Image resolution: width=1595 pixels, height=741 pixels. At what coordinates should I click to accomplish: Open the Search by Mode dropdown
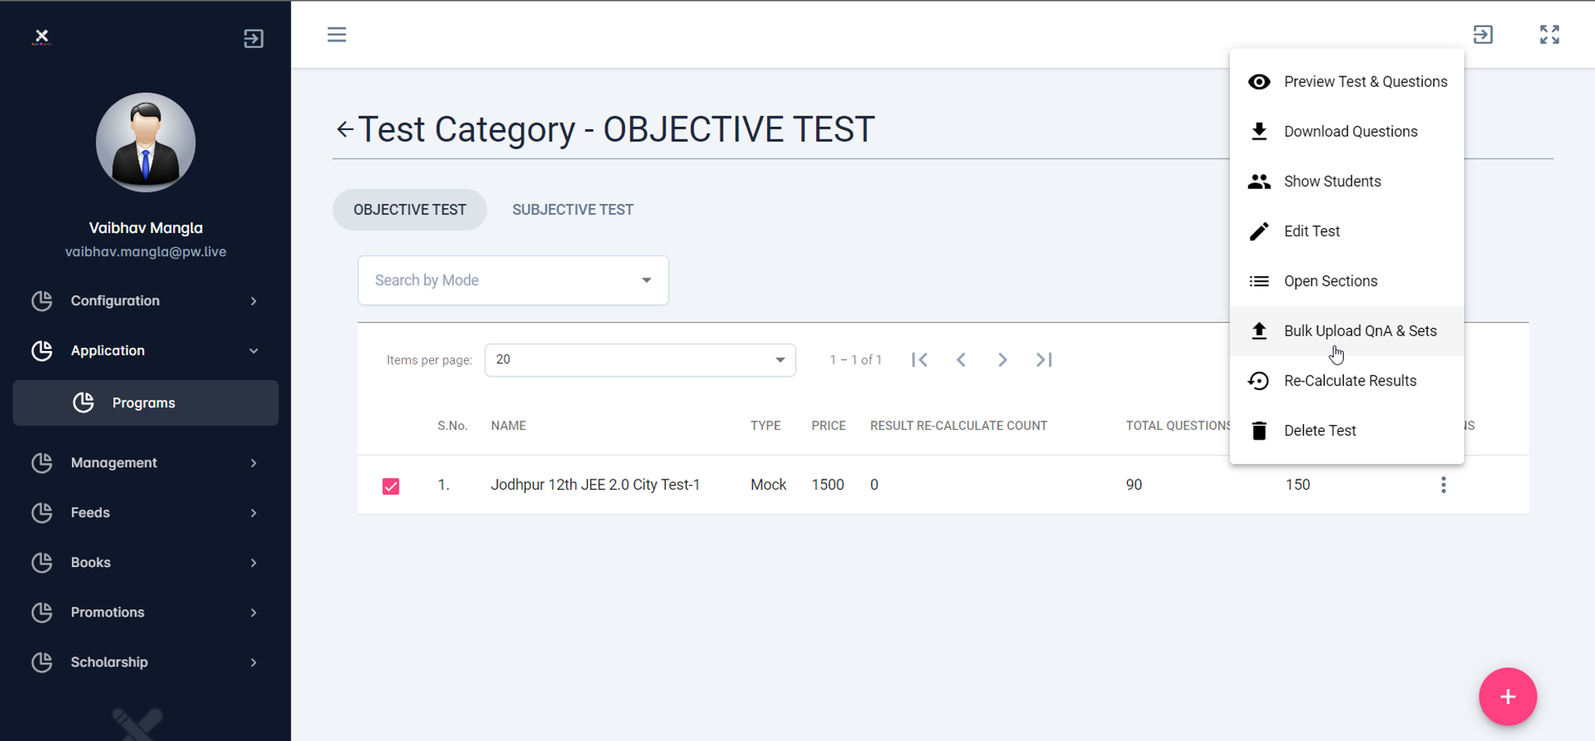point(513,280)
